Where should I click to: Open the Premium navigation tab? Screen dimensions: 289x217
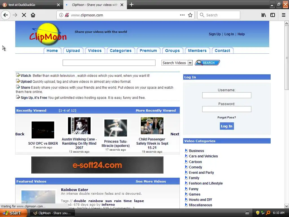[x=148, y=51]
